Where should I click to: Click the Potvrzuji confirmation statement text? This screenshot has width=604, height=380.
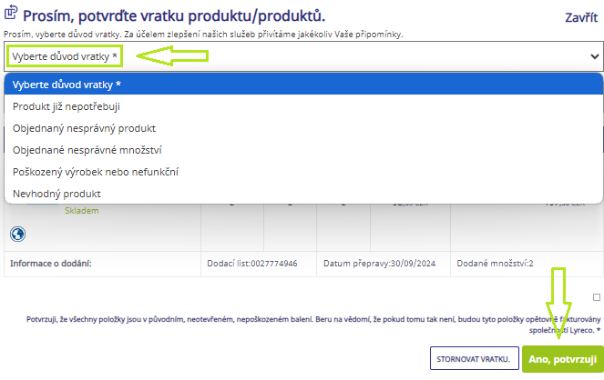pyautogui.click(x=301, y=325)
